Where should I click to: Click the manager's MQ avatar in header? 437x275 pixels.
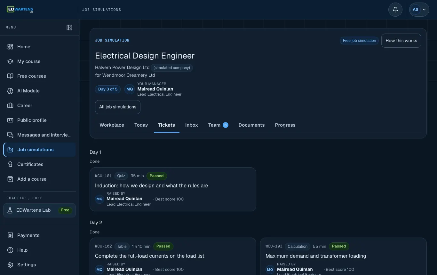click(130, 89)
